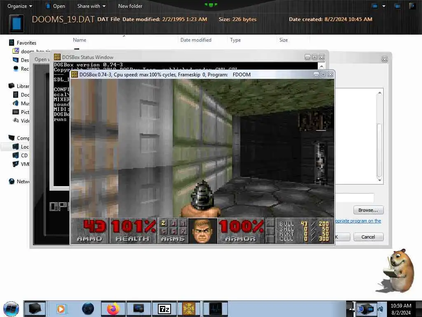Click the Doomguy face on status bar

tap(203, 231)
